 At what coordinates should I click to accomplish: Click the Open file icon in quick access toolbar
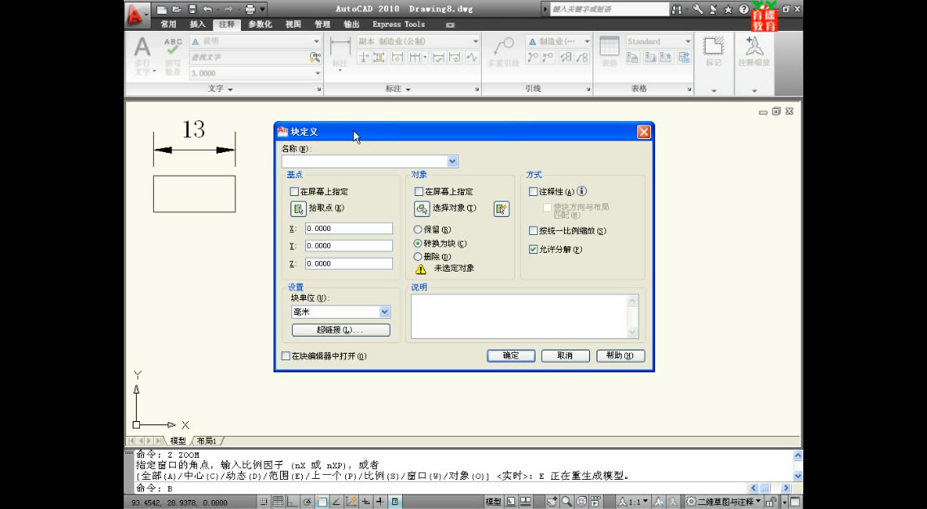pyautogui.click(x=177, y=9)
